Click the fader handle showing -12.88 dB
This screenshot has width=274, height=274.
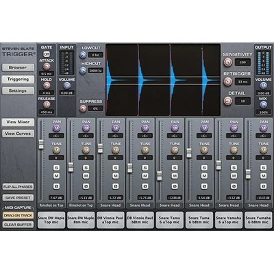(160, 176)
